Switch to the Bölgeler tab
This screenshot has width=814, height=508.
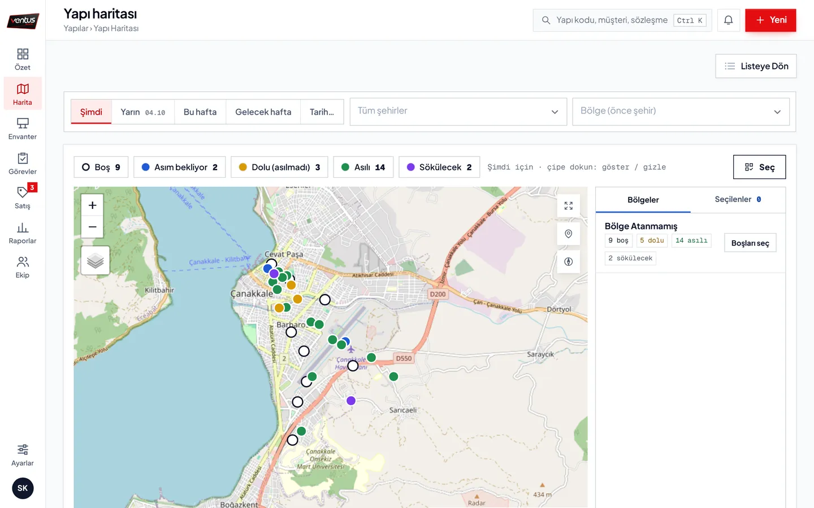coord(643,200)
